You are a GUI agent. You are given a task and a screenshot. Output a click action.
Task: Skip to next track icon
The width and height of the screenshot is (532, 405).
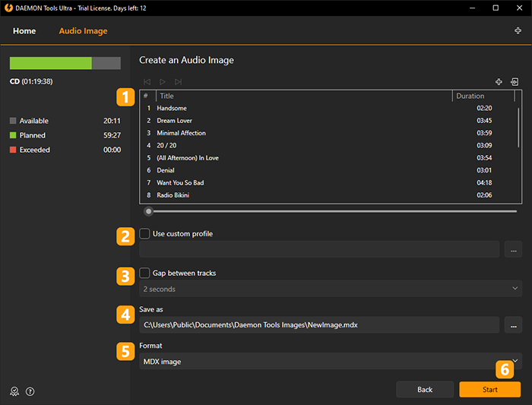178,82
